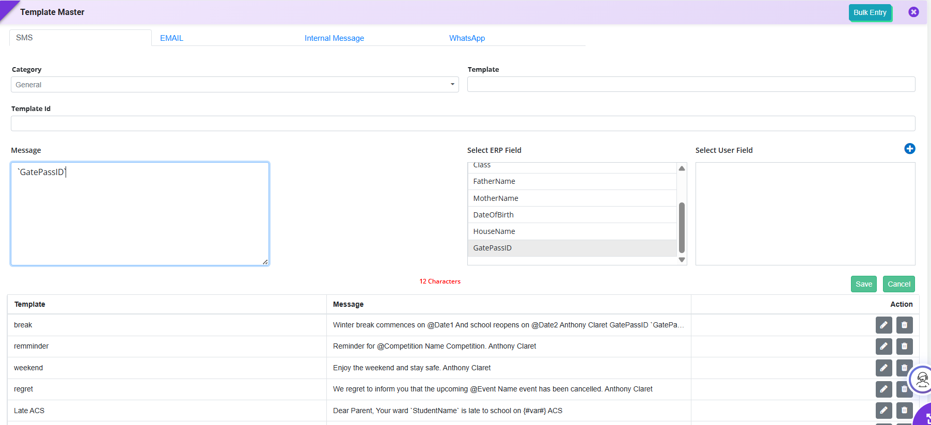Screen dimensions: 931x425
Task: Open the Internal Message tab
Action: click(334, 38)
